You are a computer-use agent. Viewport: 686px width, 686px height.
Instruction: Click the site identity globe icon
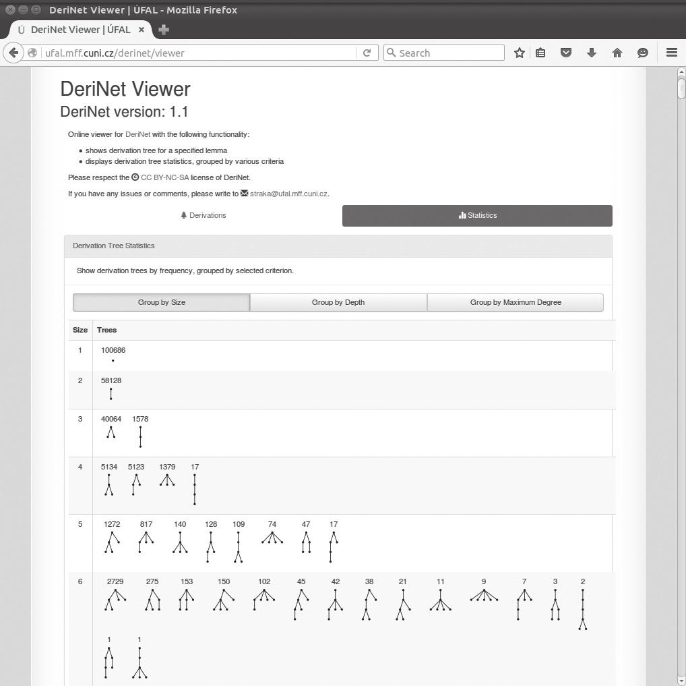tap(32, 53)
